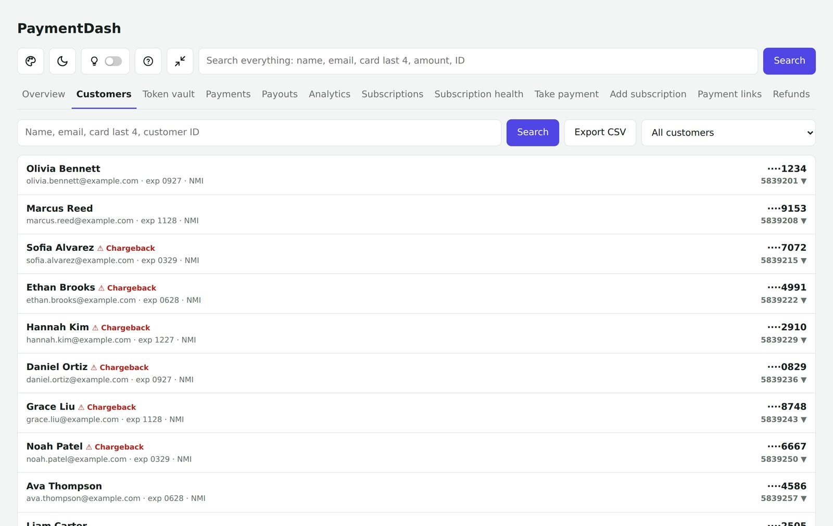The image size is (833, 526).
Task: Open the Payment links tab
Action: [x=729, y=94]
